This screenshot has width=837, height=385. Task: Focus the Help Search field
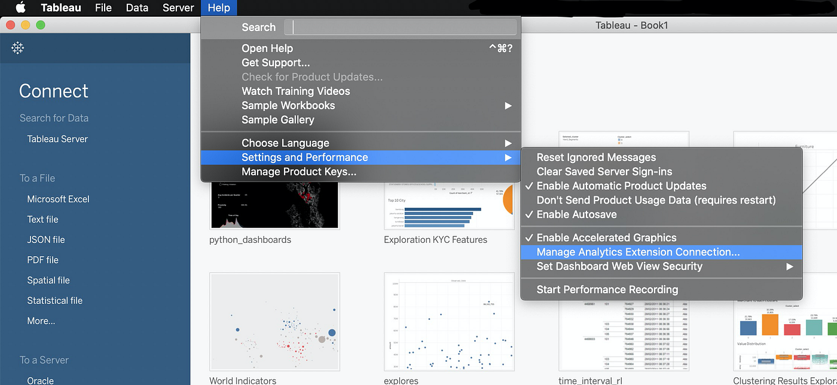point(401,27)
